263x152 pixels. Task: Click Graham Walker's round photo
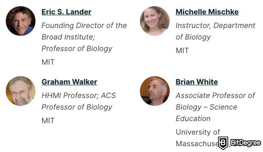pyautogui.click(x=20, y=91)
